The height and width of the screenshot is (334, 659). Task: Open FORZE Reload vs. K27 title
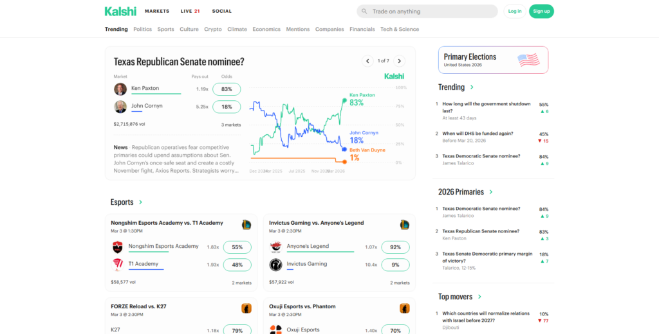pos(139,307)
